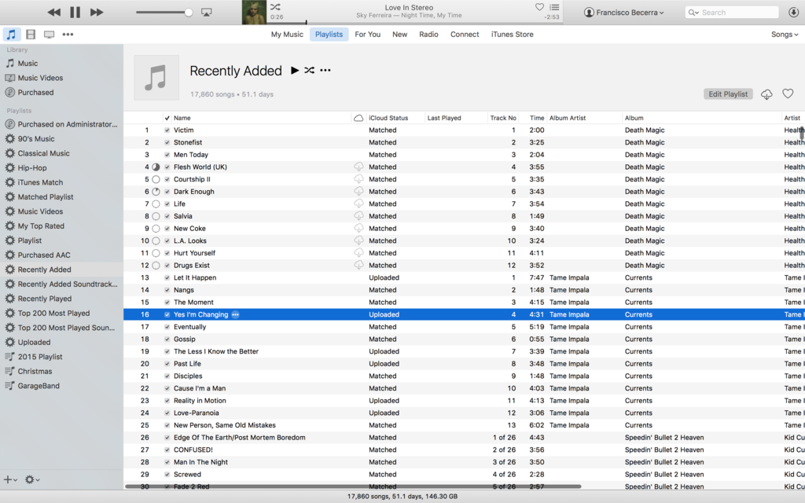The width and height of the screenshot is (805, 503).
Task: Download Courtship II from iCloud
Action: [x=358, y=179]
